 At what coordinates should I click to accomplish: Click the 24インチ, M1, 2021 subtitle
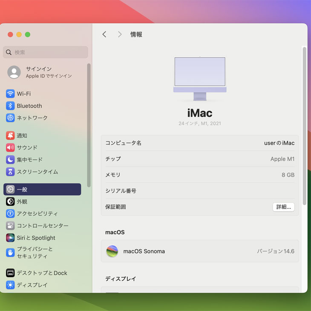coord(200,124)
